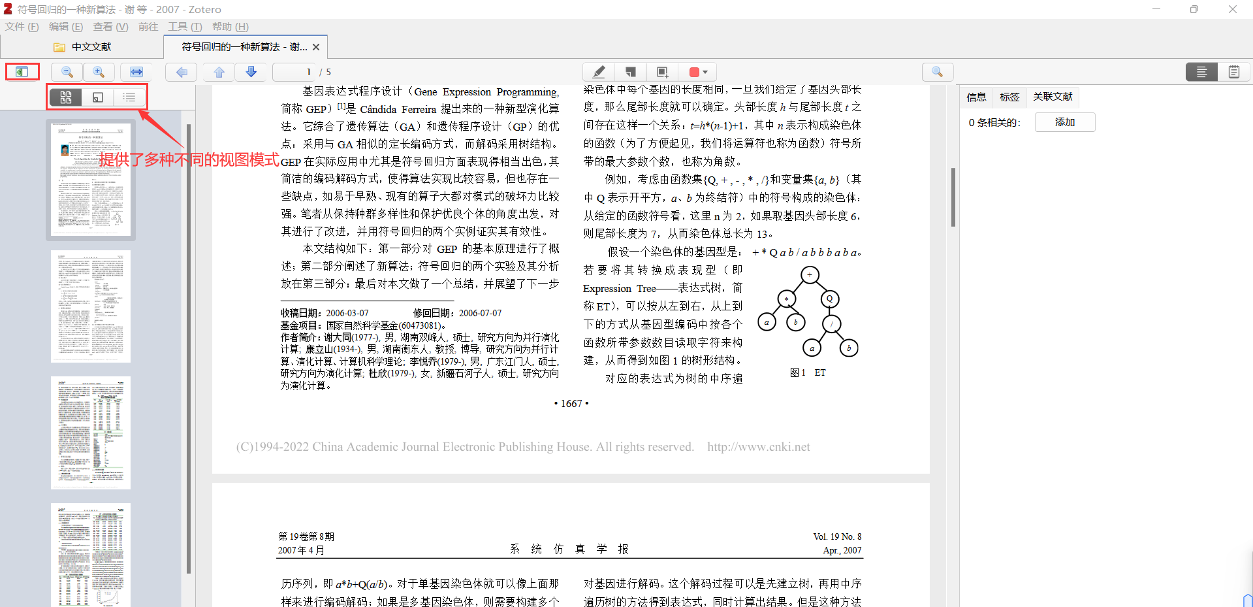This screenshot has width=1253, height=607.
Task: Open page 3 thumbnail
Action: click(x=91, y=433)
